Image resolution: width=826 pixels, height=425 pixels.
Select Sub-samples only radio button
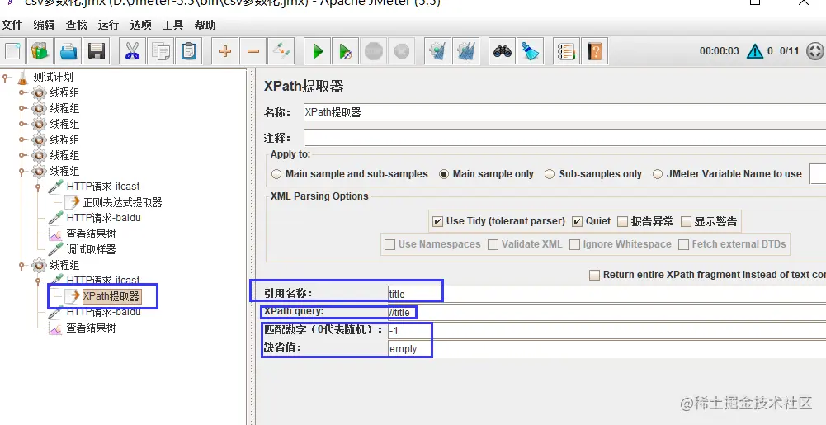(550, 174)
